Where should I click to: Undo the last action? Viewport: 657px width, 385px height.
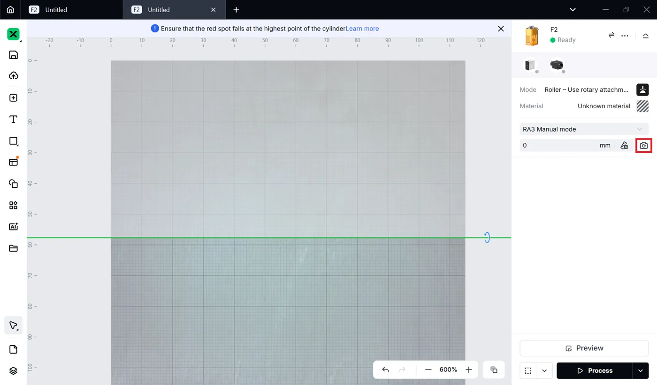tap(386, 370)
